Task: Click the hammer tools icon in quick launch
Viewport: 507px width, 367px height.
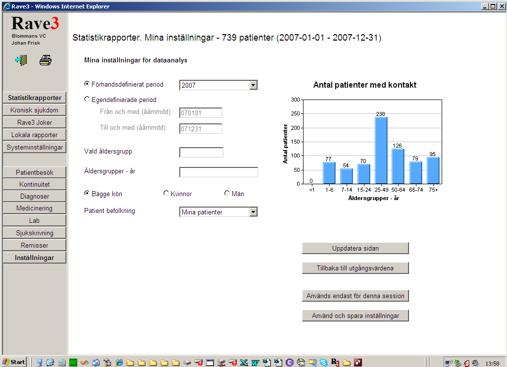Action: click(x=107, y=363)
